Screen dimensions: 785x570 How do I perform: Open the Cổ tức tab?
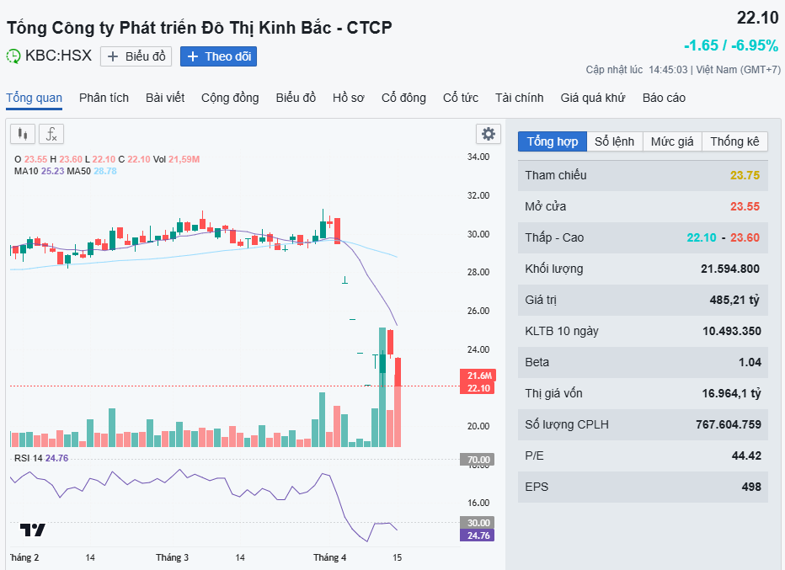click(461, 98)
